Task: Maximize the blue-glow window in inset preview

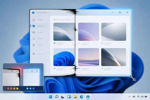Action: point(32,71)
